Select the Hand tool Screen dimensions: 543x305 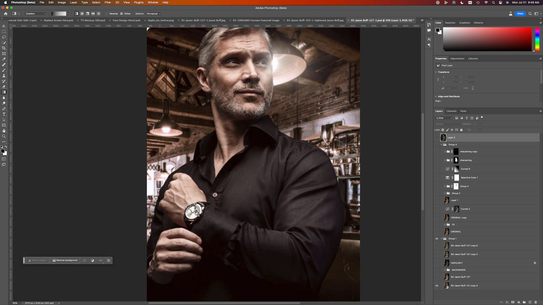(x=4, y=131)
